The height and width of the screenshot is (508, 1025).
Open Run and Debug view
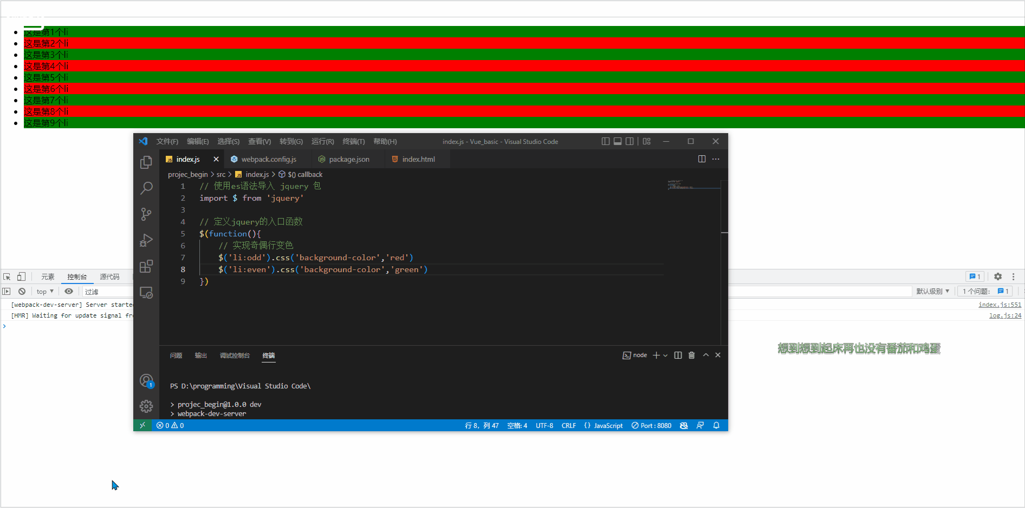pyautogui.click(x=146, y=240)
